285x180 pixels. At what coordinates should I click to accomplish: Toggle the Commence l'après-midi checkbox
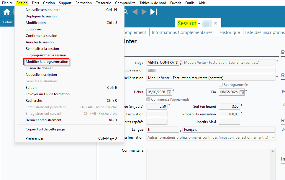pyautogui.click(x=148, y=99)
